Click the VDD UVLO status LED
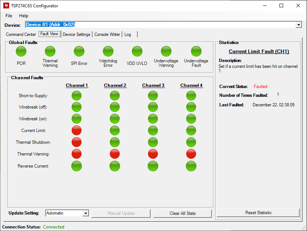This screenshot has height=231, width=307. coord(137,51)
